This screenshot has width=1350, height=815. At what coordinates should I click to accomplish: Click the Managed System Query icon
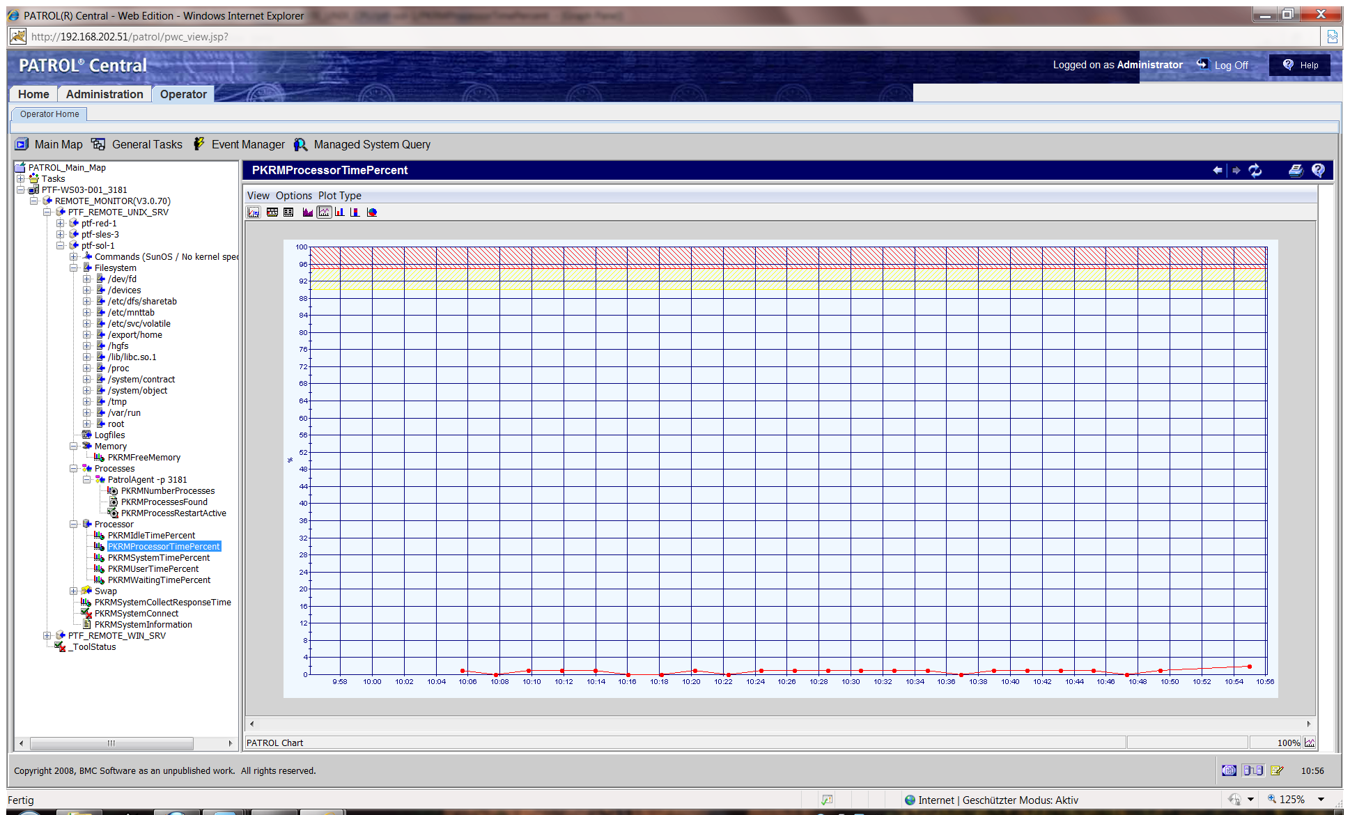point(300,144)
